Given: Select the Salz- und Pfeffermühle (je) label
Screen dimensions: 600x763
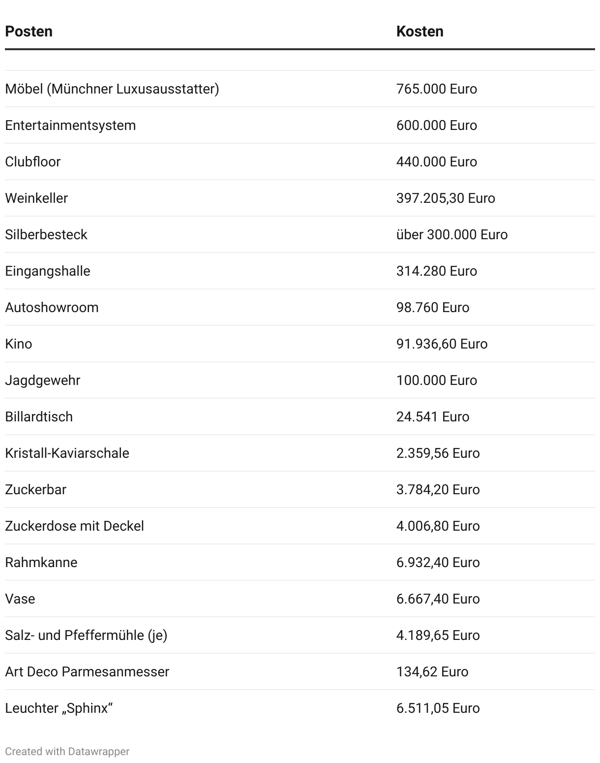Looking at the screenshot, I should pos(86,636).
